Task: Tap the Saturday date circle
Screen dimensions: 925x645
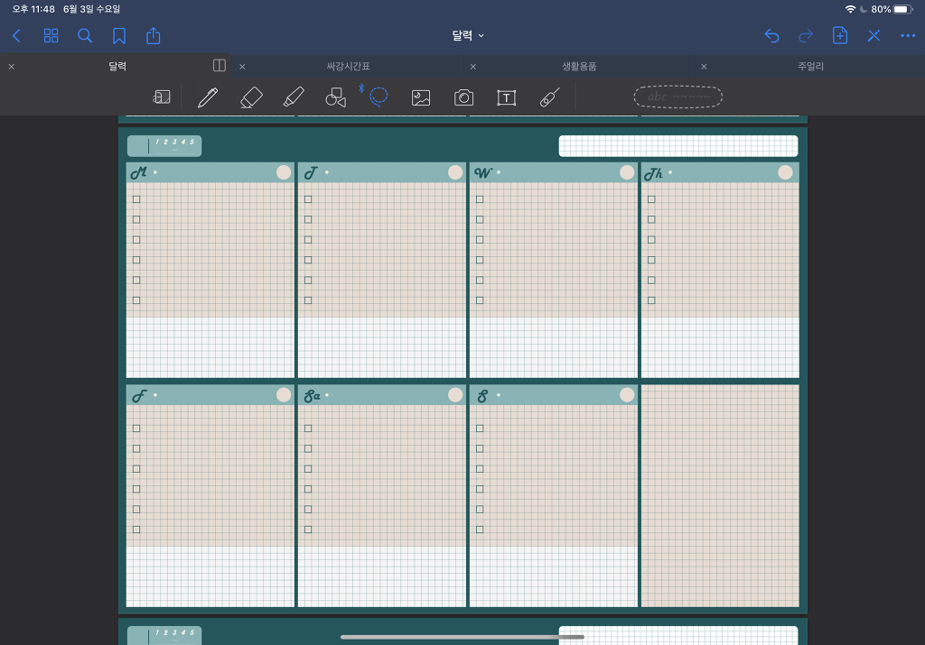Action: click(x=455, y=394)
